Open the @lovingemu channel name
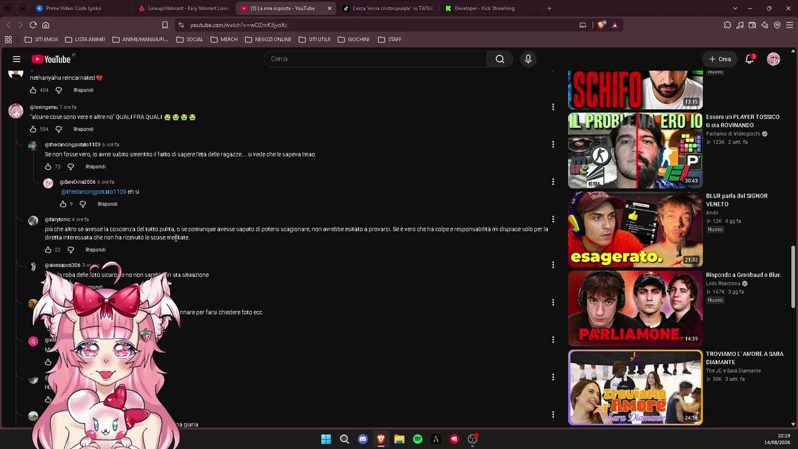The width and height of the screenshot is (798, 449). (x=44, y=107)
